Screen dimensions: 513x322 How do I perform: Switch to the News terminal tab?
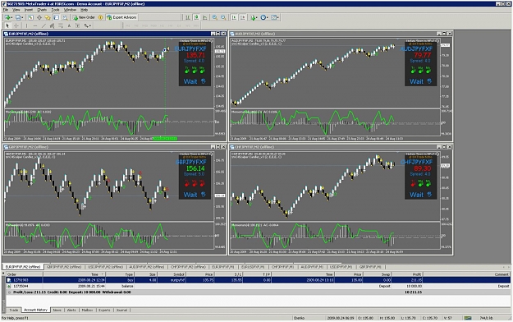[57, 310]
